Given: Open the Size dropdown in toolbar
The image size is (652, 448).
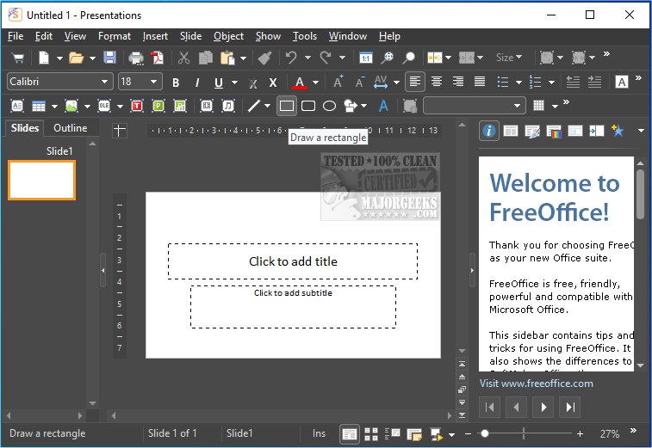Looking at the screenshot, I should coord(508,58).
